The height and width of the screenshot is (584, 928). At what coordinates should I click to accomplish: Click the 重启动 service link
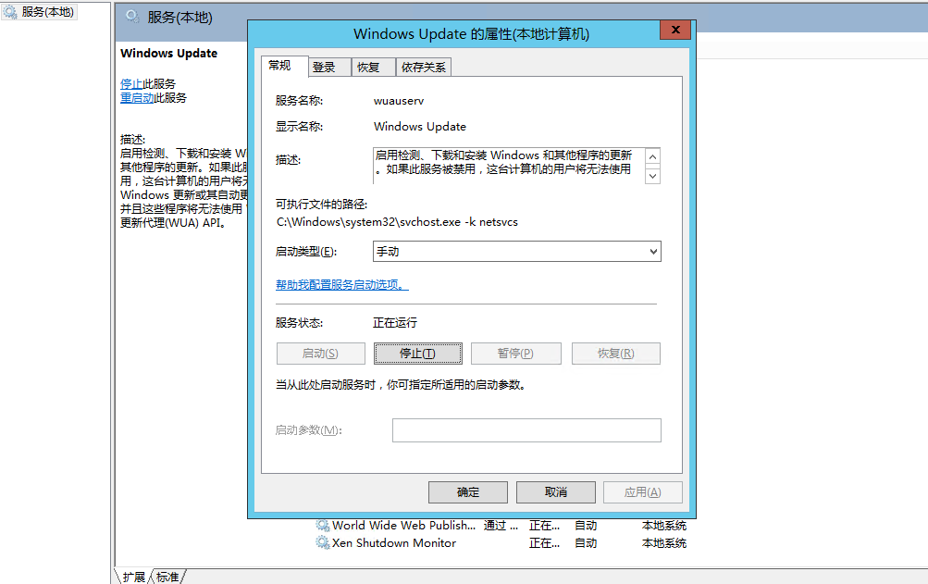137,98
